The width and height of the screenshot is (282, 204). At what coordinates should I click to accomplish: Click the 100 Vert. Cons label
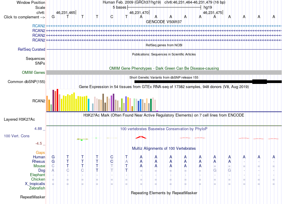[x=17, y=136]
